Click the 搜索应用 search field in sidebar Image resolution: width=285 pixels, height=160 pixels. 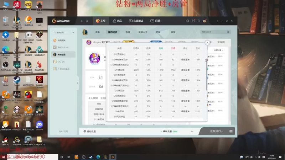[x=61, y=32]
